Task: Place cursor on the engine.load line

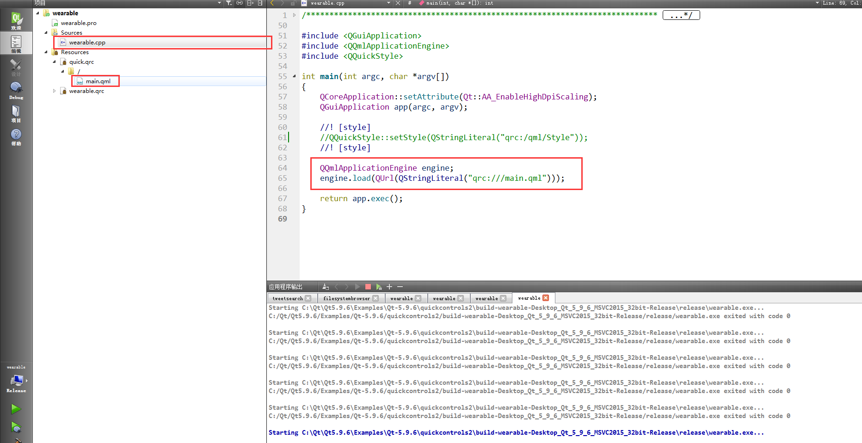Action: pyautogui.click(x=442, y=178)
